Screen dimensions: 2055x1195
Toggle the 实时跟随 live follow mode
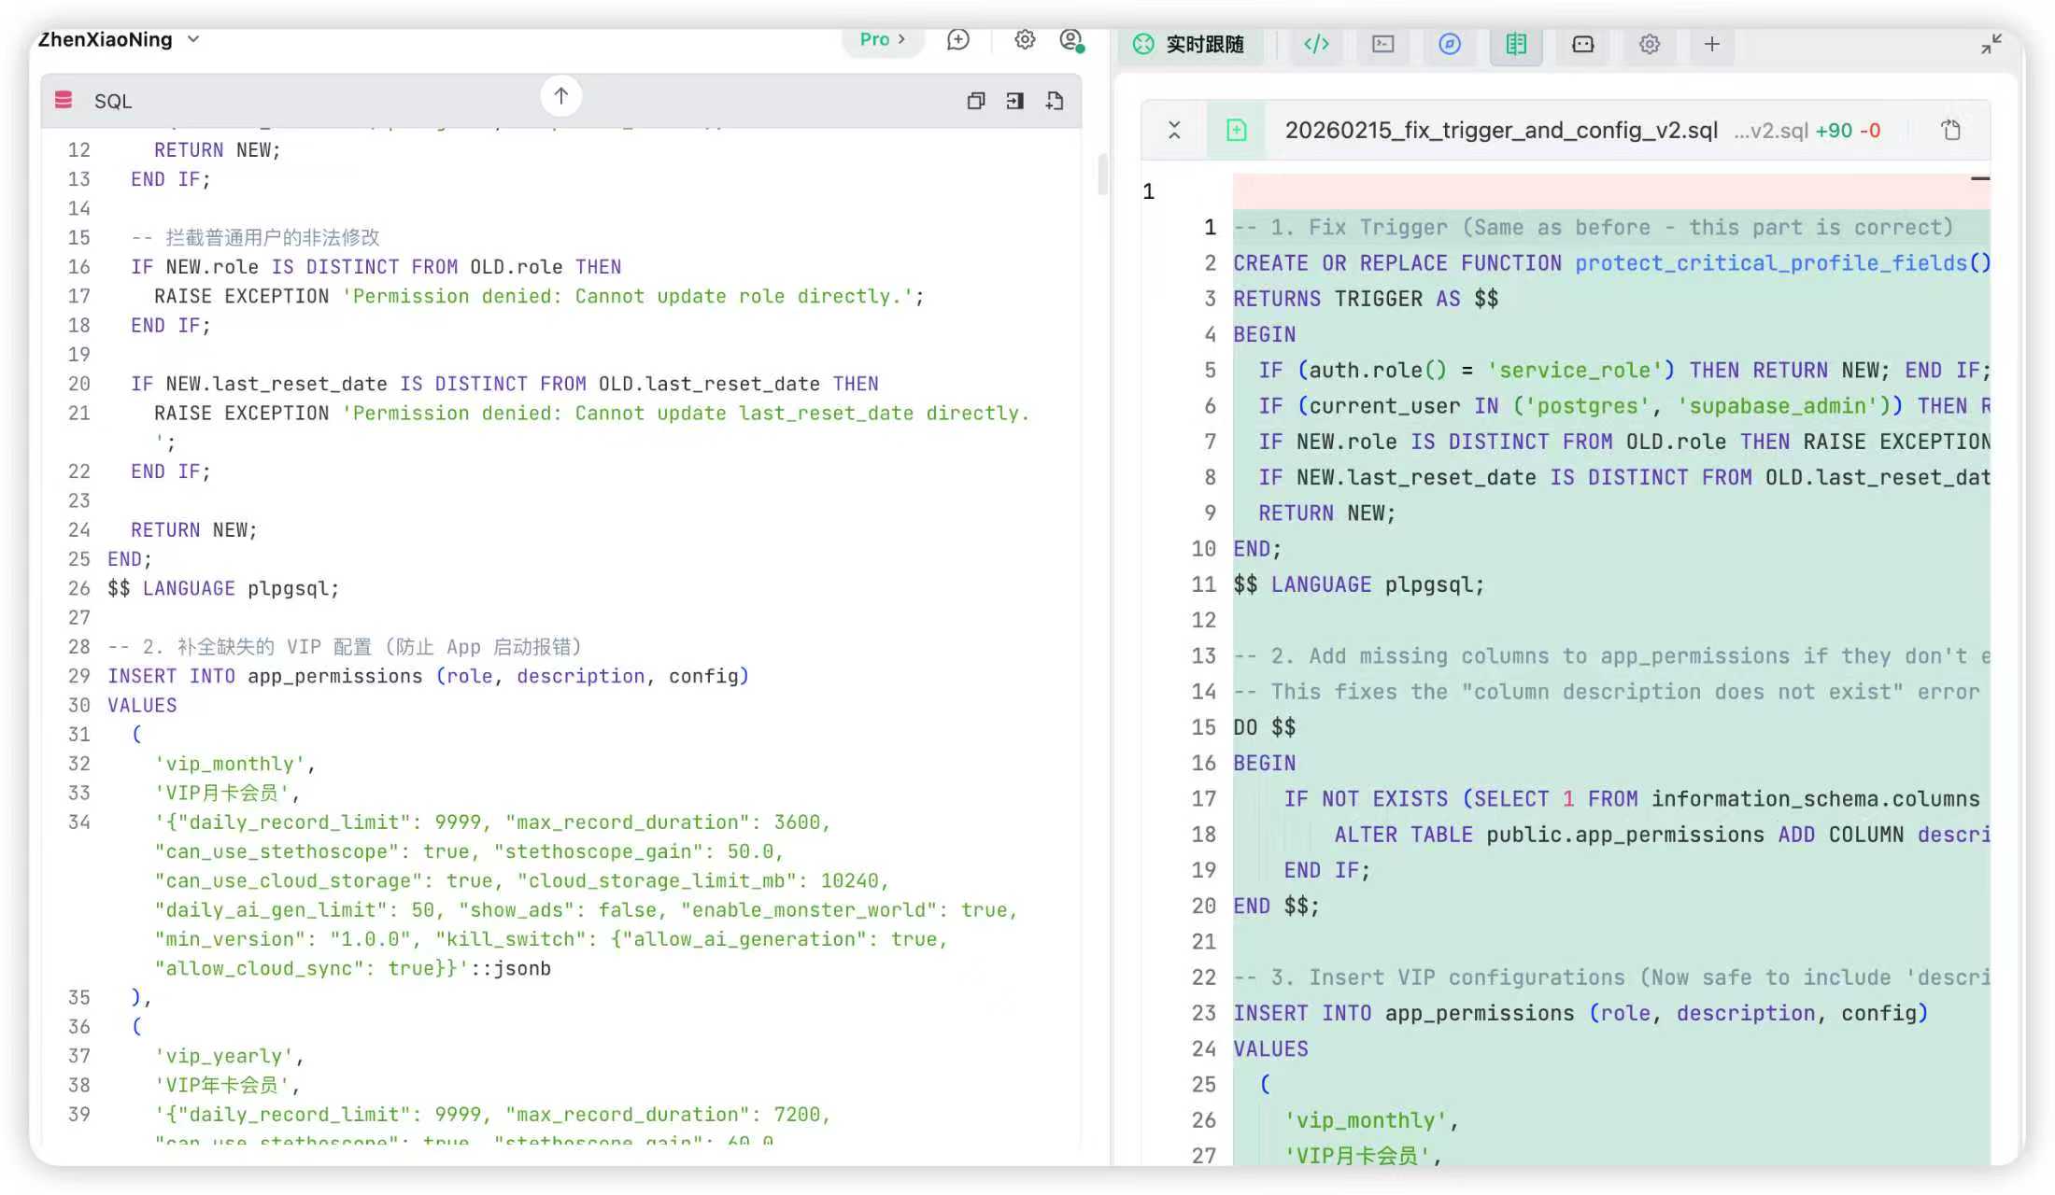tap(1188, 44)
